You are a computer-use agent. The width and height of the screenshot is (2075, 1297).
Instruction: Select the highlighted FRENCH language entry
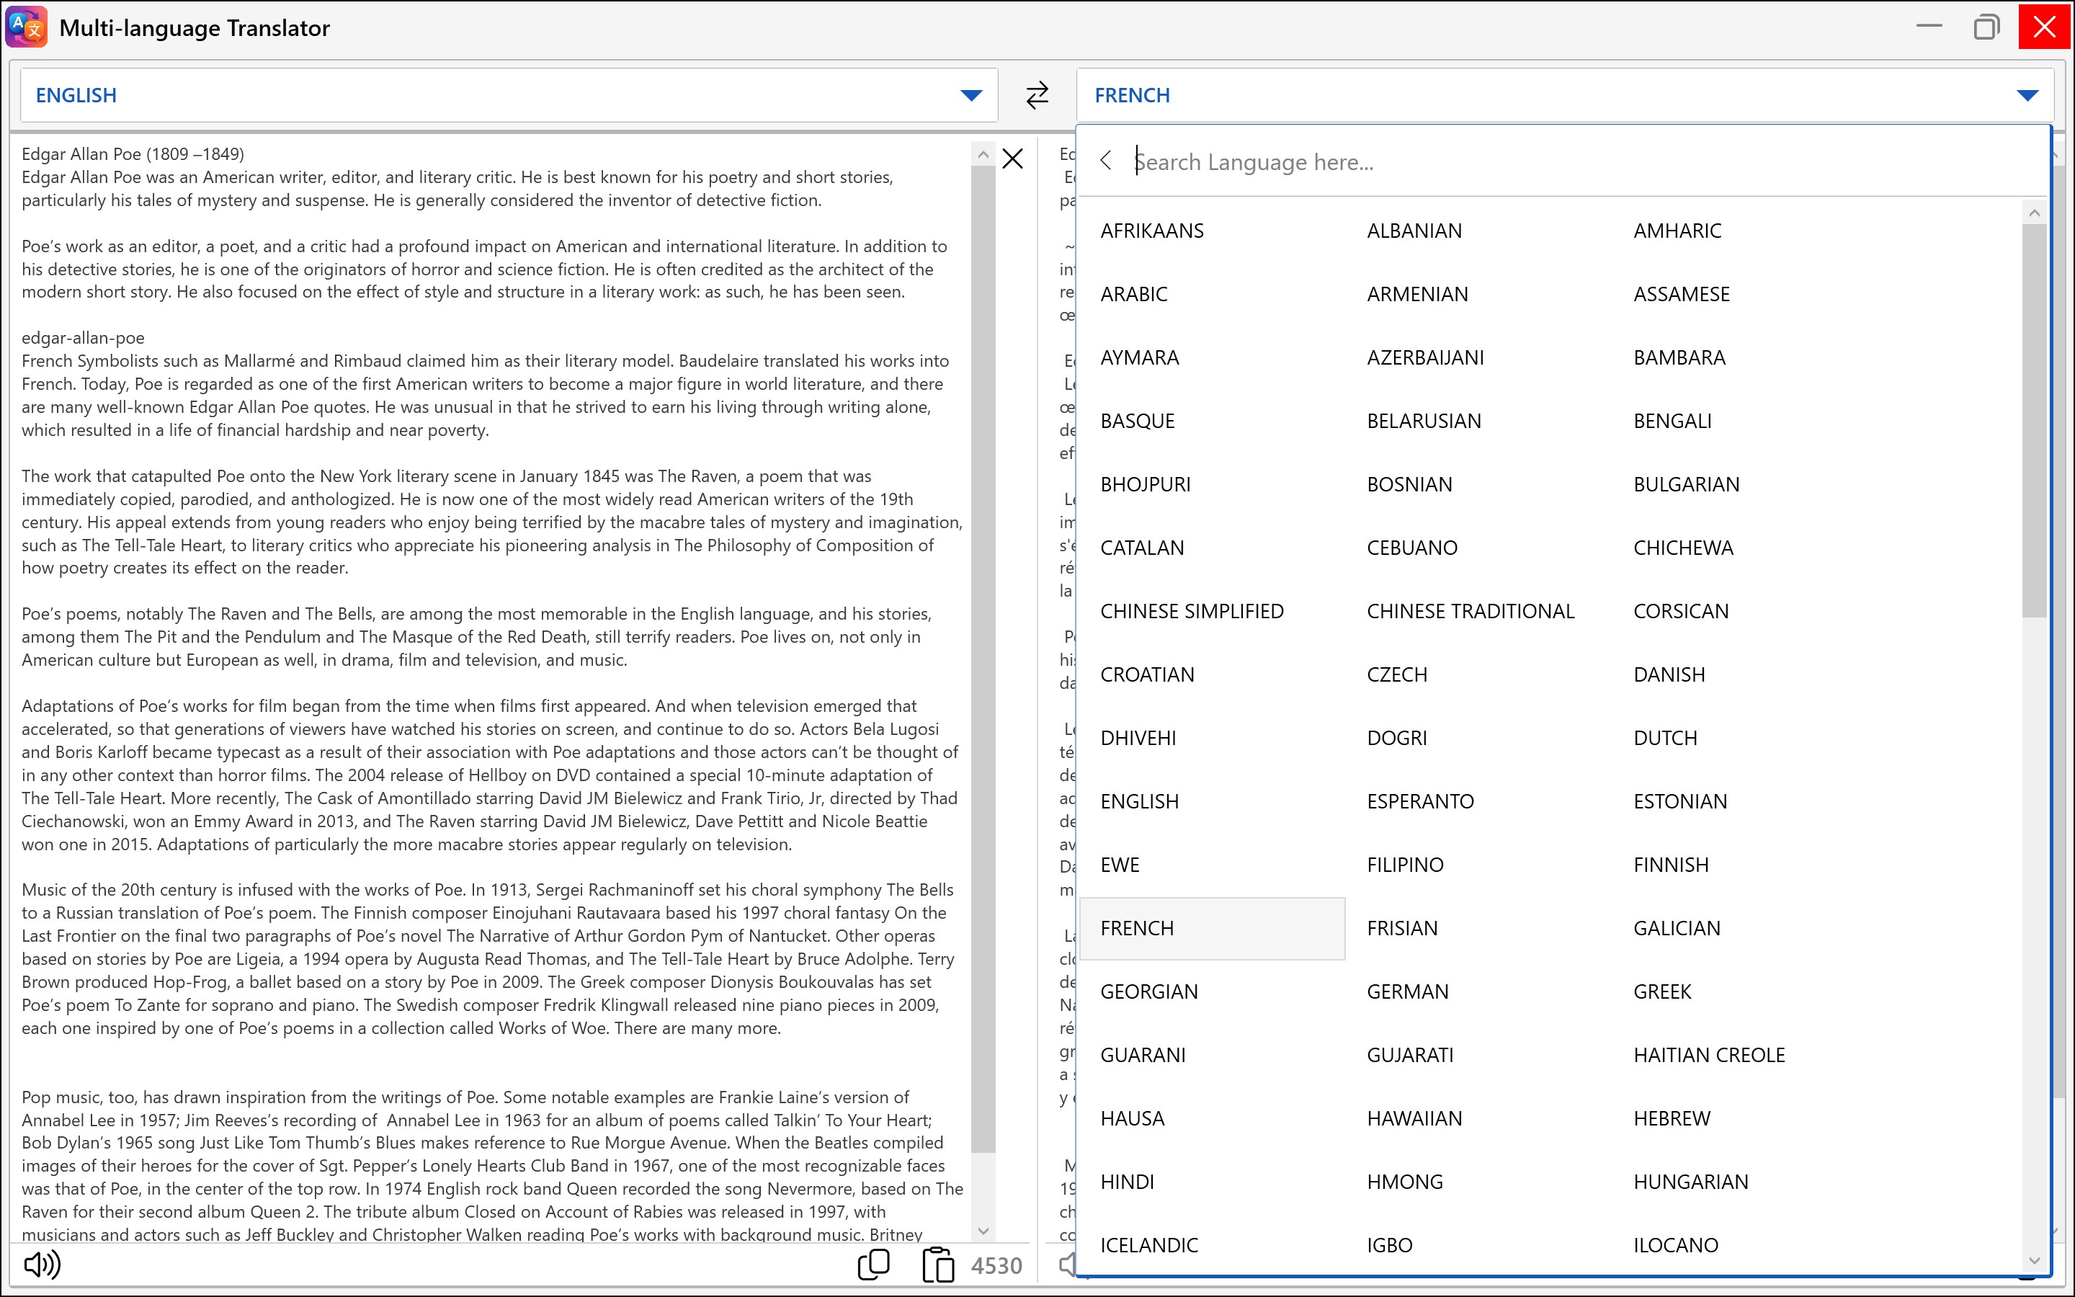coord(1136,928)
